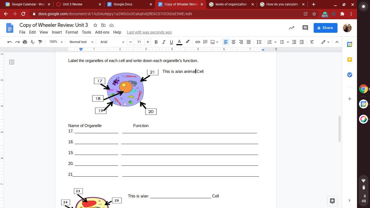370x208 pixels.
Task: Increase the font size with plus
Action: click(x=148, y=42)
